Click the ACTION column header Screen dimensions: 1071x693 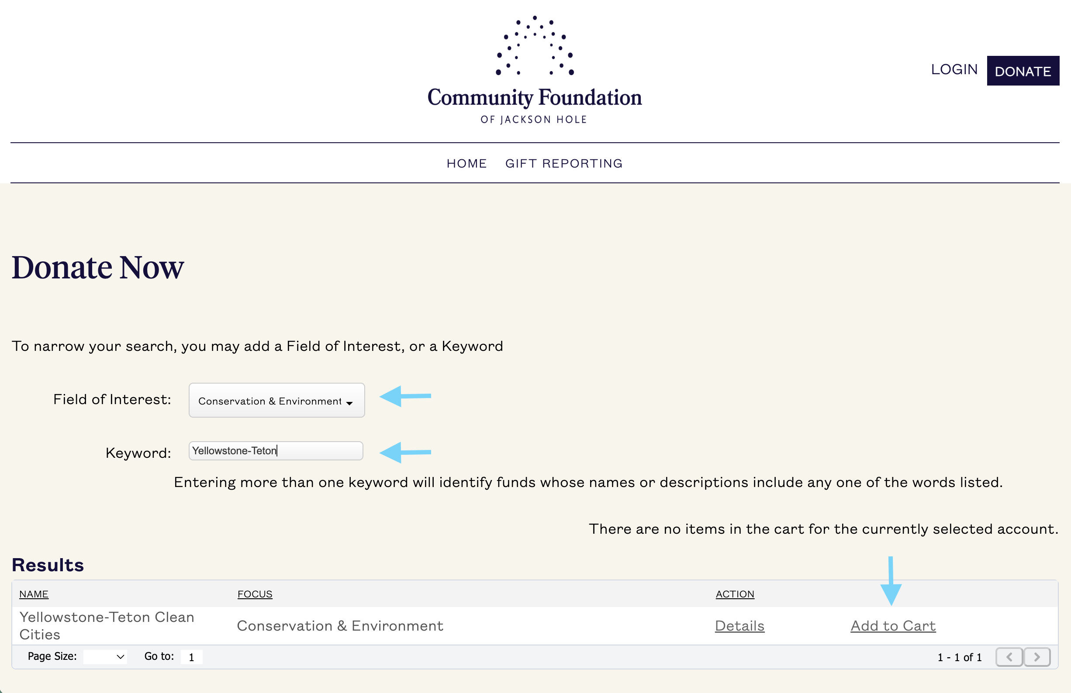point(735,594)
